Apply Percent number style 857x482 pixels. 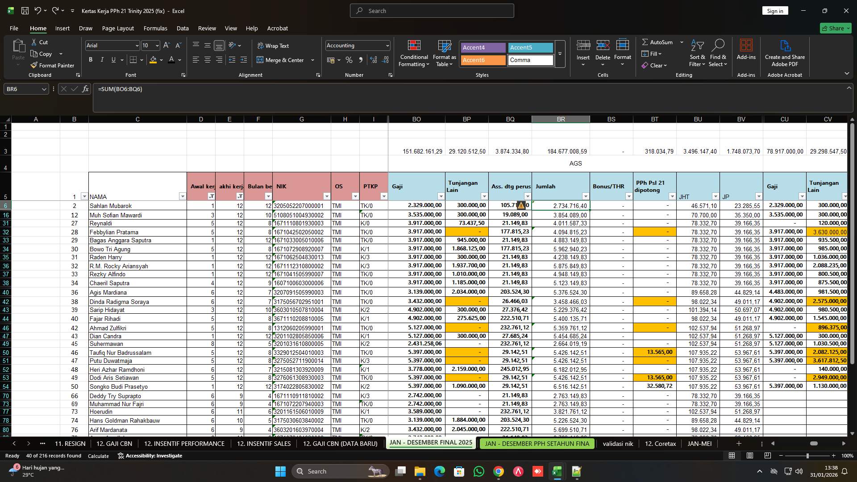click(349, 60)
